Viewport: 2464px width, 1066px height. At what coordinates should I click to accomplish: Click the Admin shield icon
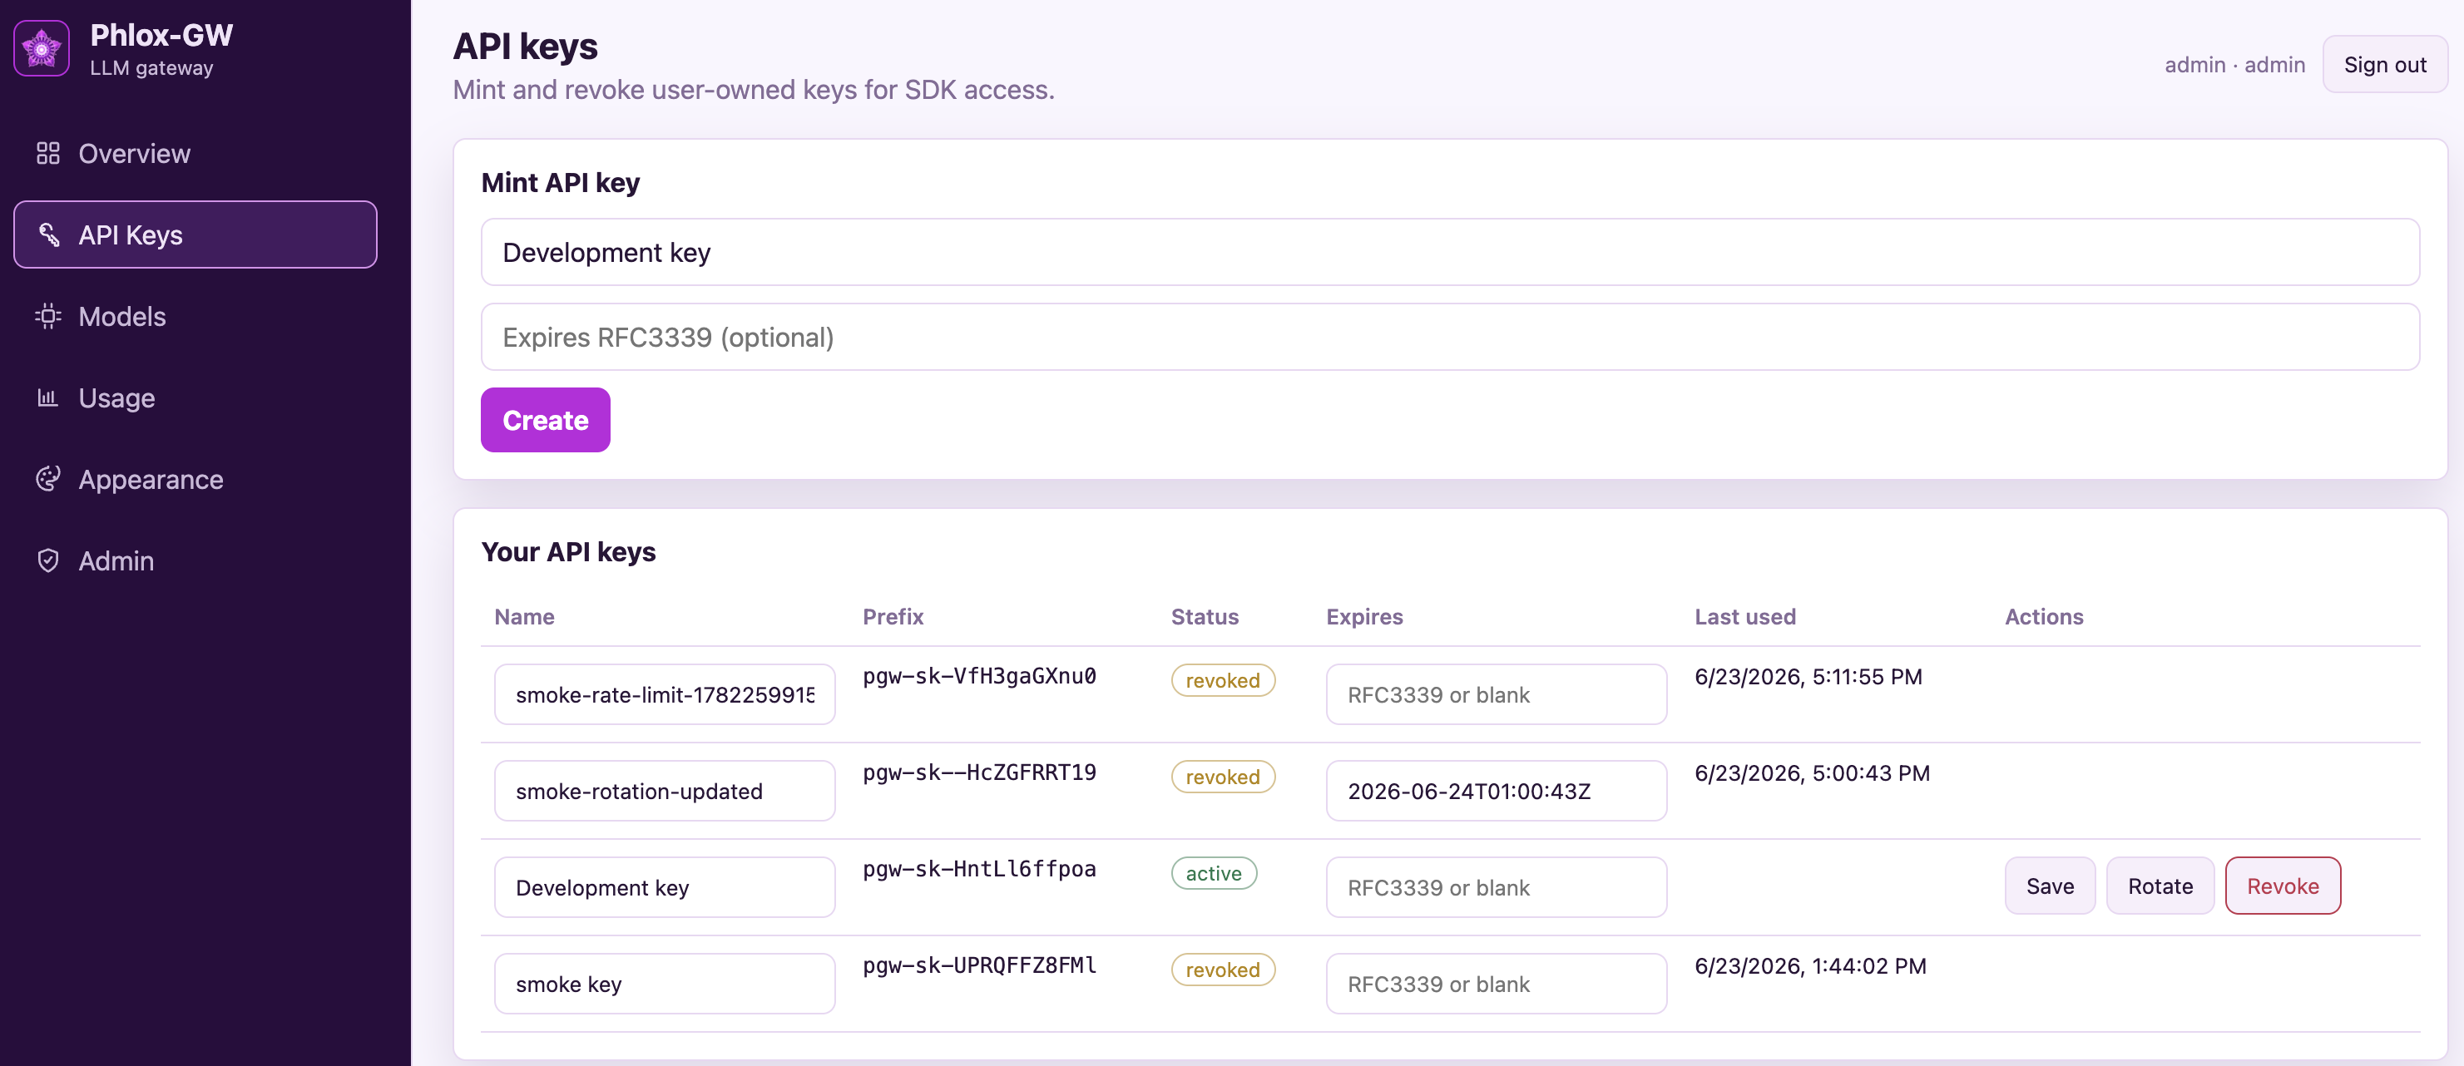[47, 560]
